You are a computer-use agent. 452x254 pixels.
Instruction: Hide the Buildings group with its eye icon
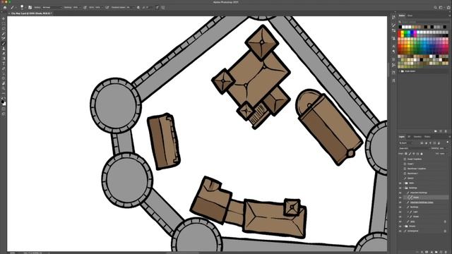400,188
